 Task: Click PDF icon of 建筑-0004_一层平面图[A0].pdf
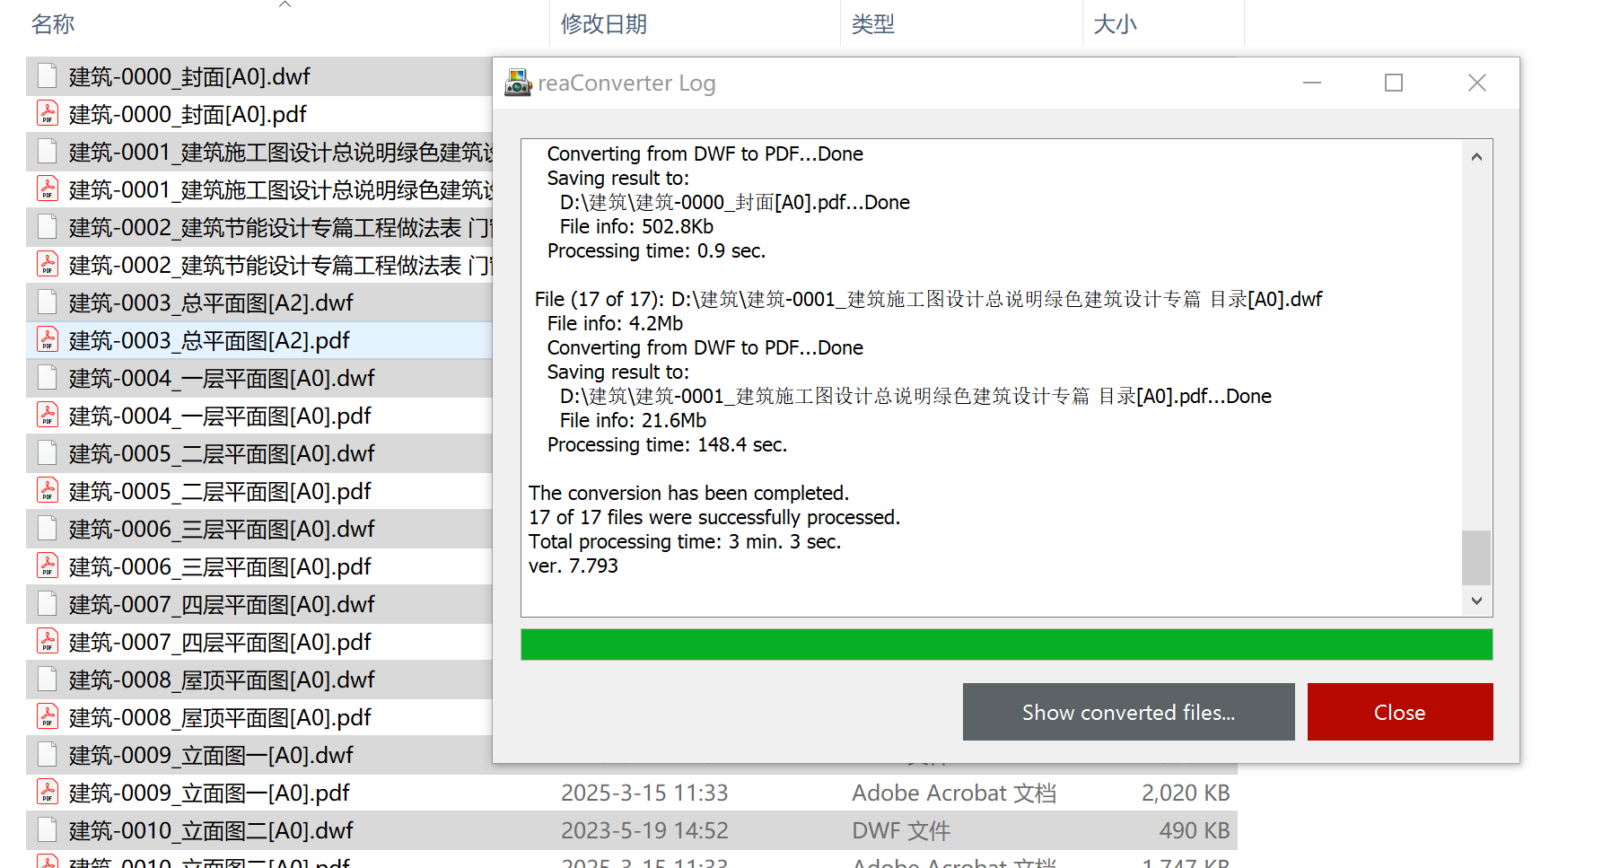pyautogui.click(x=48, y=416)
